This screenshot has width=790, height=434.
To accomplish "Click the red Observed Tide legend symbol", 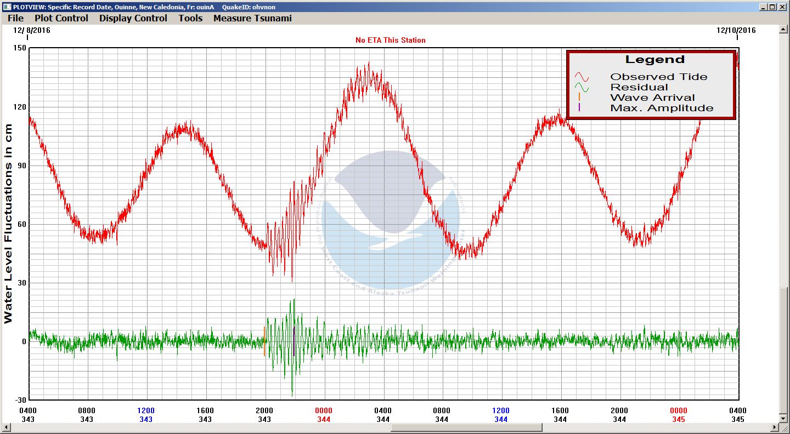I will 582,77.
